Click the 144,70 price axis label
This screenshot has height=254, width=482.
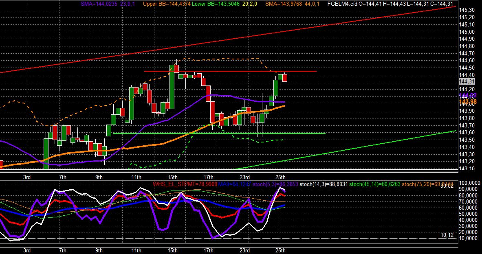(x=467, y=53)
